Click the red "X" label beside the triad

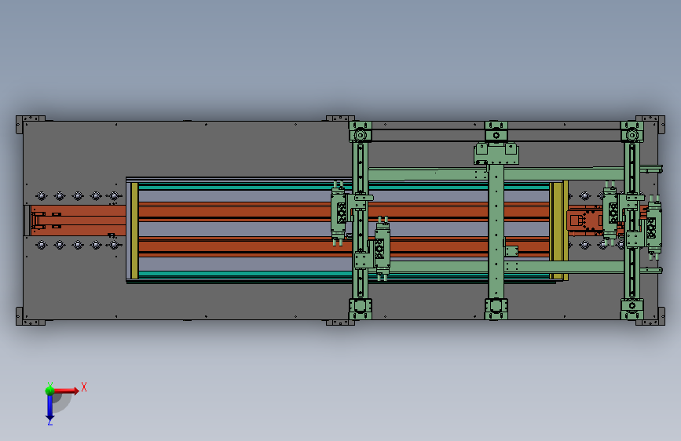pos(84,387)
